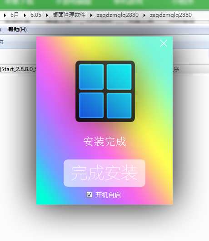Expand the arrow before 6.05
This screenshot has height=241, width=209.
(25, 15)
